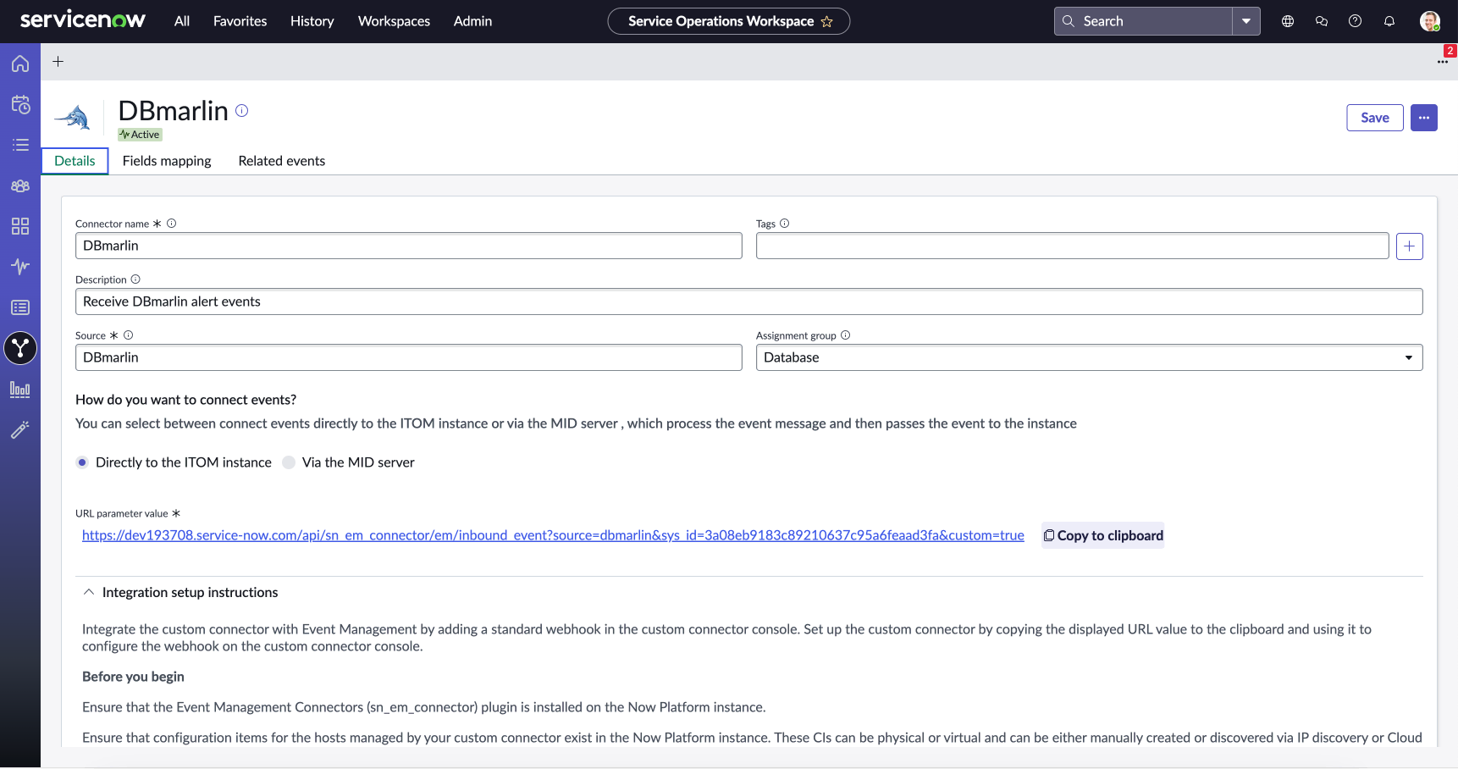Open the magic wand sidebar icon
The width and height of the screenshot is (1458, 769).
point(20,429)
